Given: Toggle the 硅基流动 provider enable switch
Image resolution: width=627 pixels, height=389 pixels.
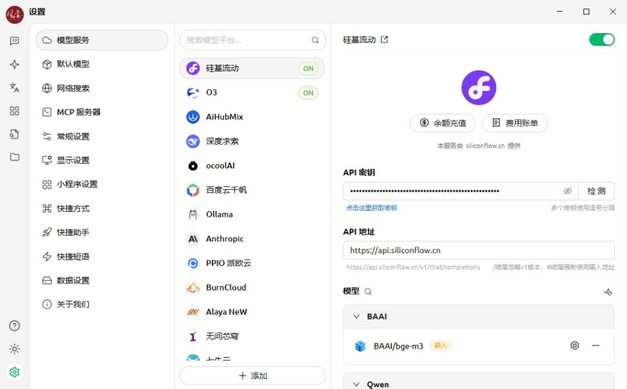Looking at the screenshot, I should click(601, 40).
